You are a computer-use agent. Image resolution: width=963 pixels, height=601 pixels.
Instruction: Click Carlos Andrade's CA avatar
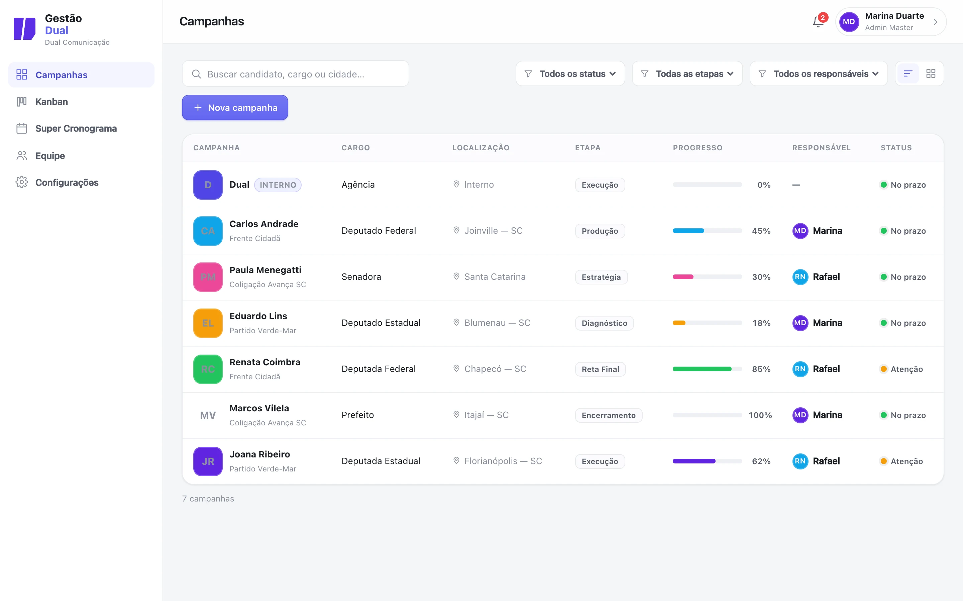point(208,231)
